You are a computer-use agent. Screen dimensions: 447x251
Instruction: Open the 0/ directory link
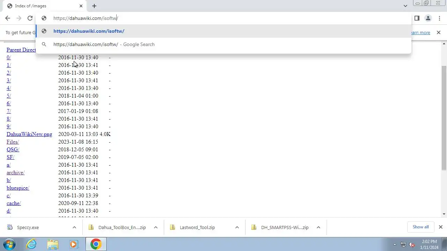pos(9,58)
